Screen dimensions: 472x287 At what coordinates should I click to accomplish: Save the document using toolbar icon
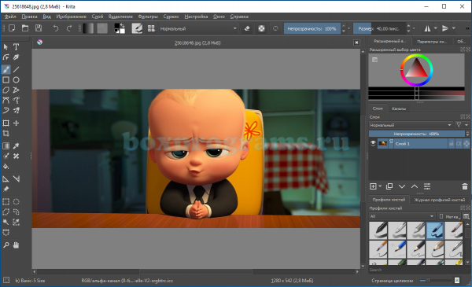point(39,28)
